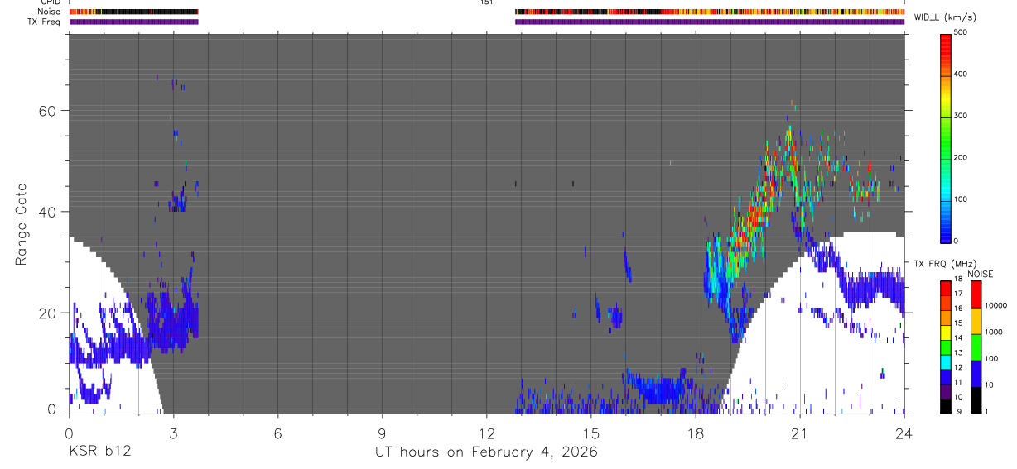Click the purple 10–11 MHz TX FRQ swatch
Image resolution: width=1017 pixels, height=469 pixels.
945,390
